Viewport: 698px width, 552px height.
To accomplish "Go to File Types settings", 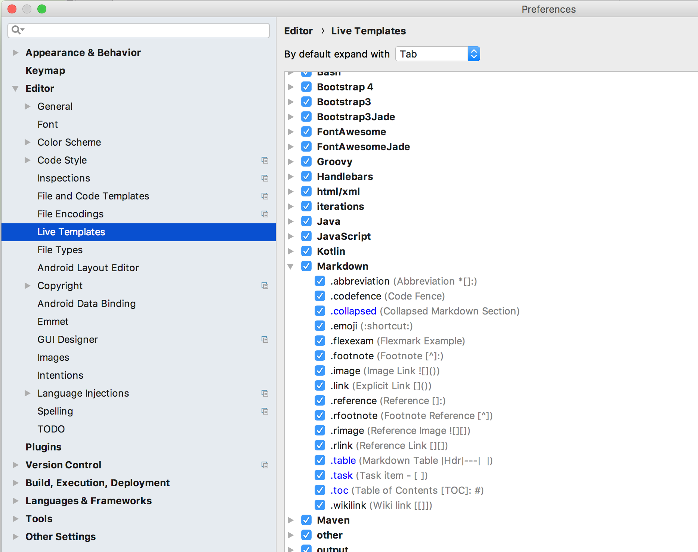I will pos(60,250).
